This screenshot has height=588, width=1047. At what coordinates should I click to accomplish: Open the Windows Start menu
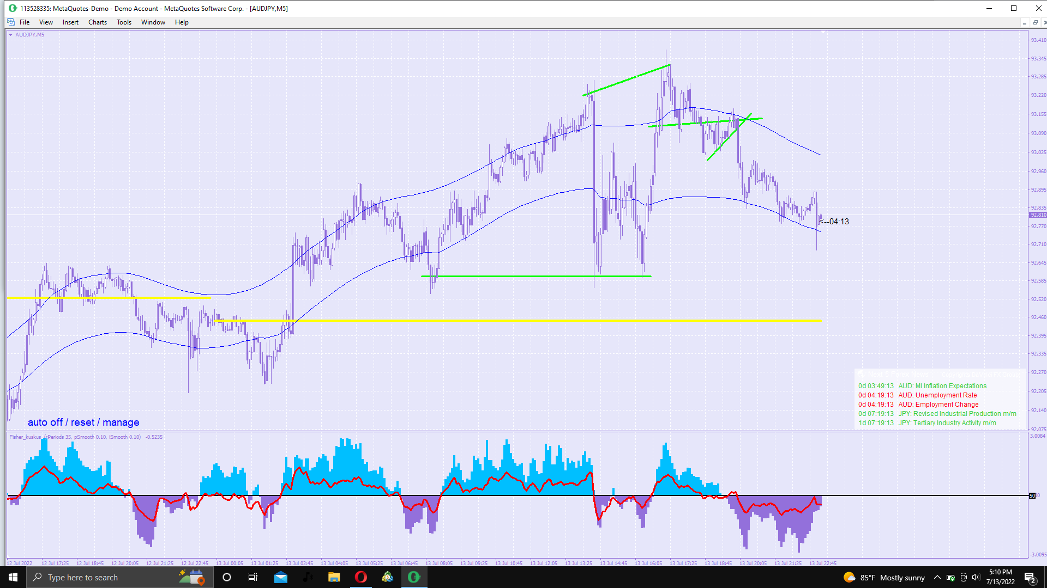click(13, 577)
